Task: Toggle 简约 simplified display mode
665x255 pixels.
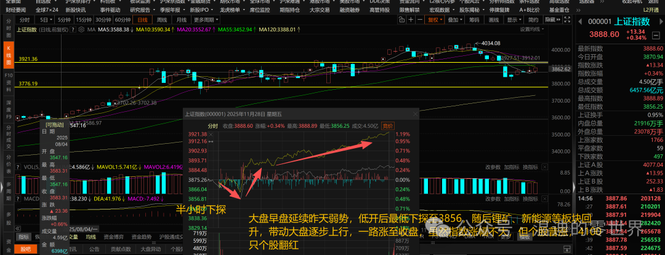Action: point(533,20)
